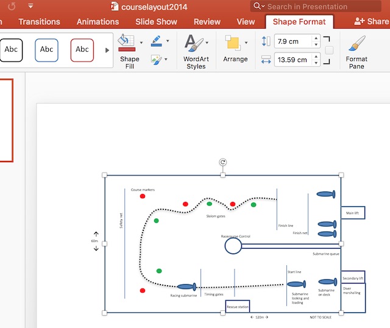This screenshot has width=390, height=328.
Task: Decrease shape width with down stepper
Action: (315, 63)
